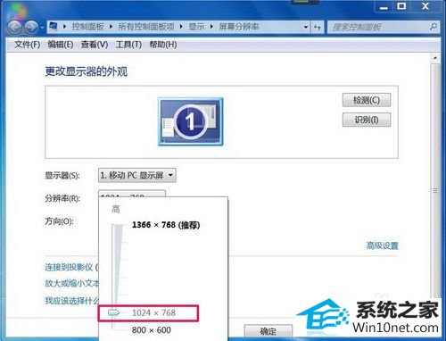Screen dimensions: 446x341
Task: Open the 显示器 display dropdown
Action: [x=137, y=175]
